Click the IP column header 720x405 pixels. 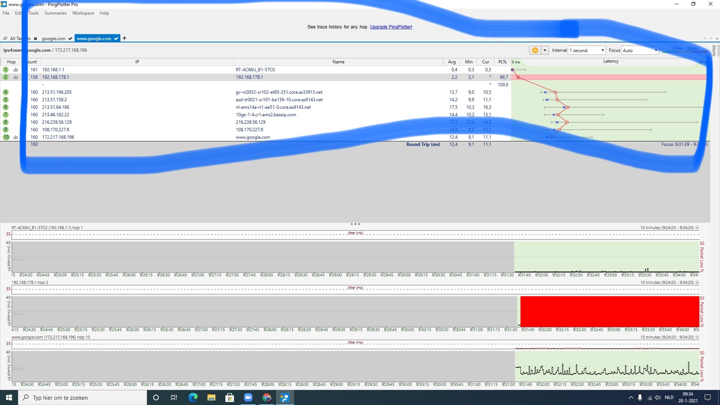point(137,62)
